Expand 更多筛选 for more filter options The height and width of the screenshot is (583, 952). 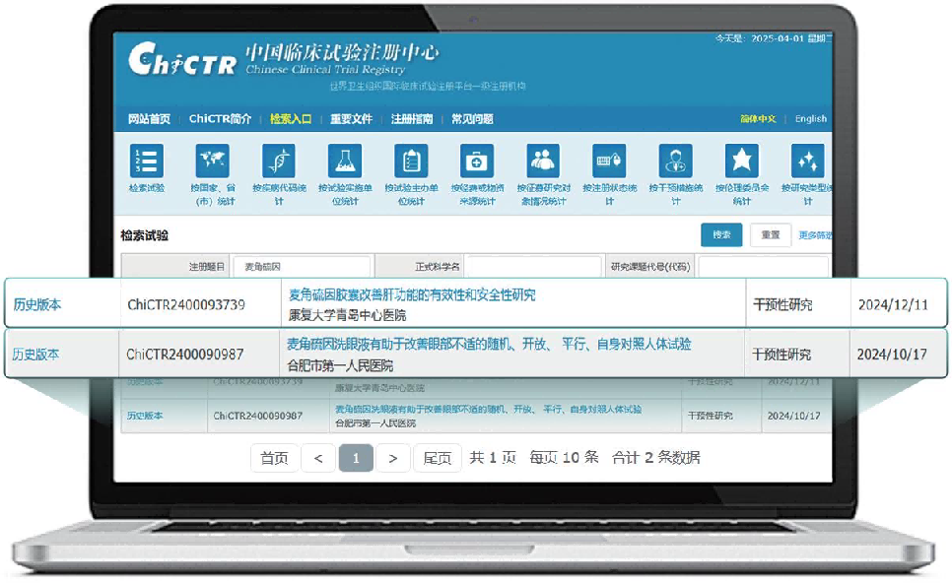(814, 236)
